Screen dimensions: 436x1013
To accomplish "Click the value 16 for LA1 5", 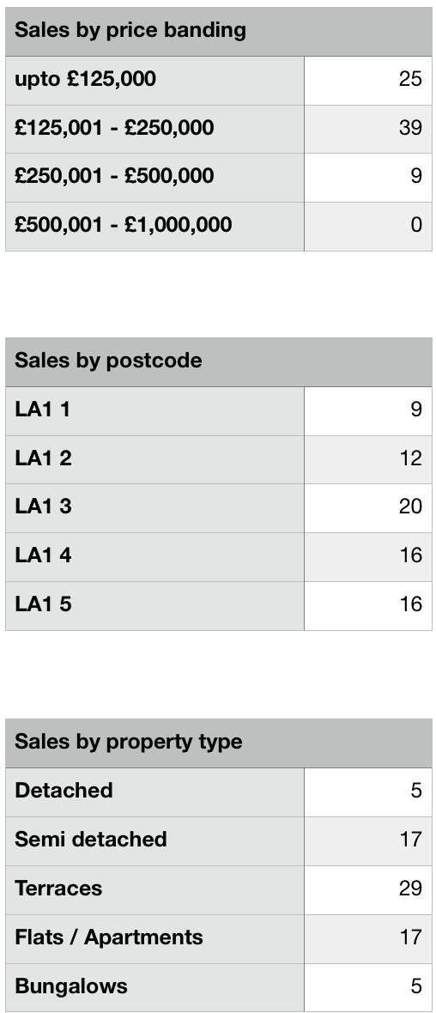I will (410, 604).
